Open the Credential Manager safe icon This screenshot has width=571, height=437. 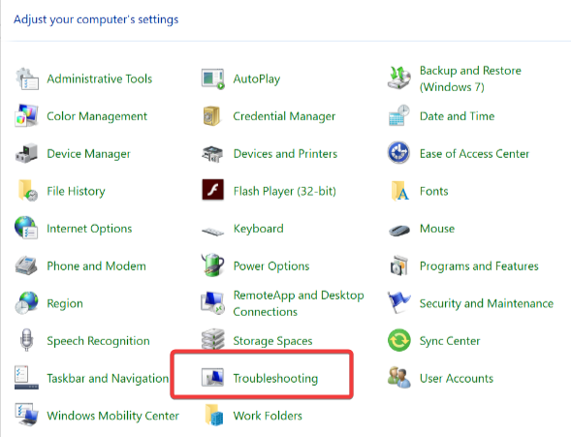tap(212, 115)
